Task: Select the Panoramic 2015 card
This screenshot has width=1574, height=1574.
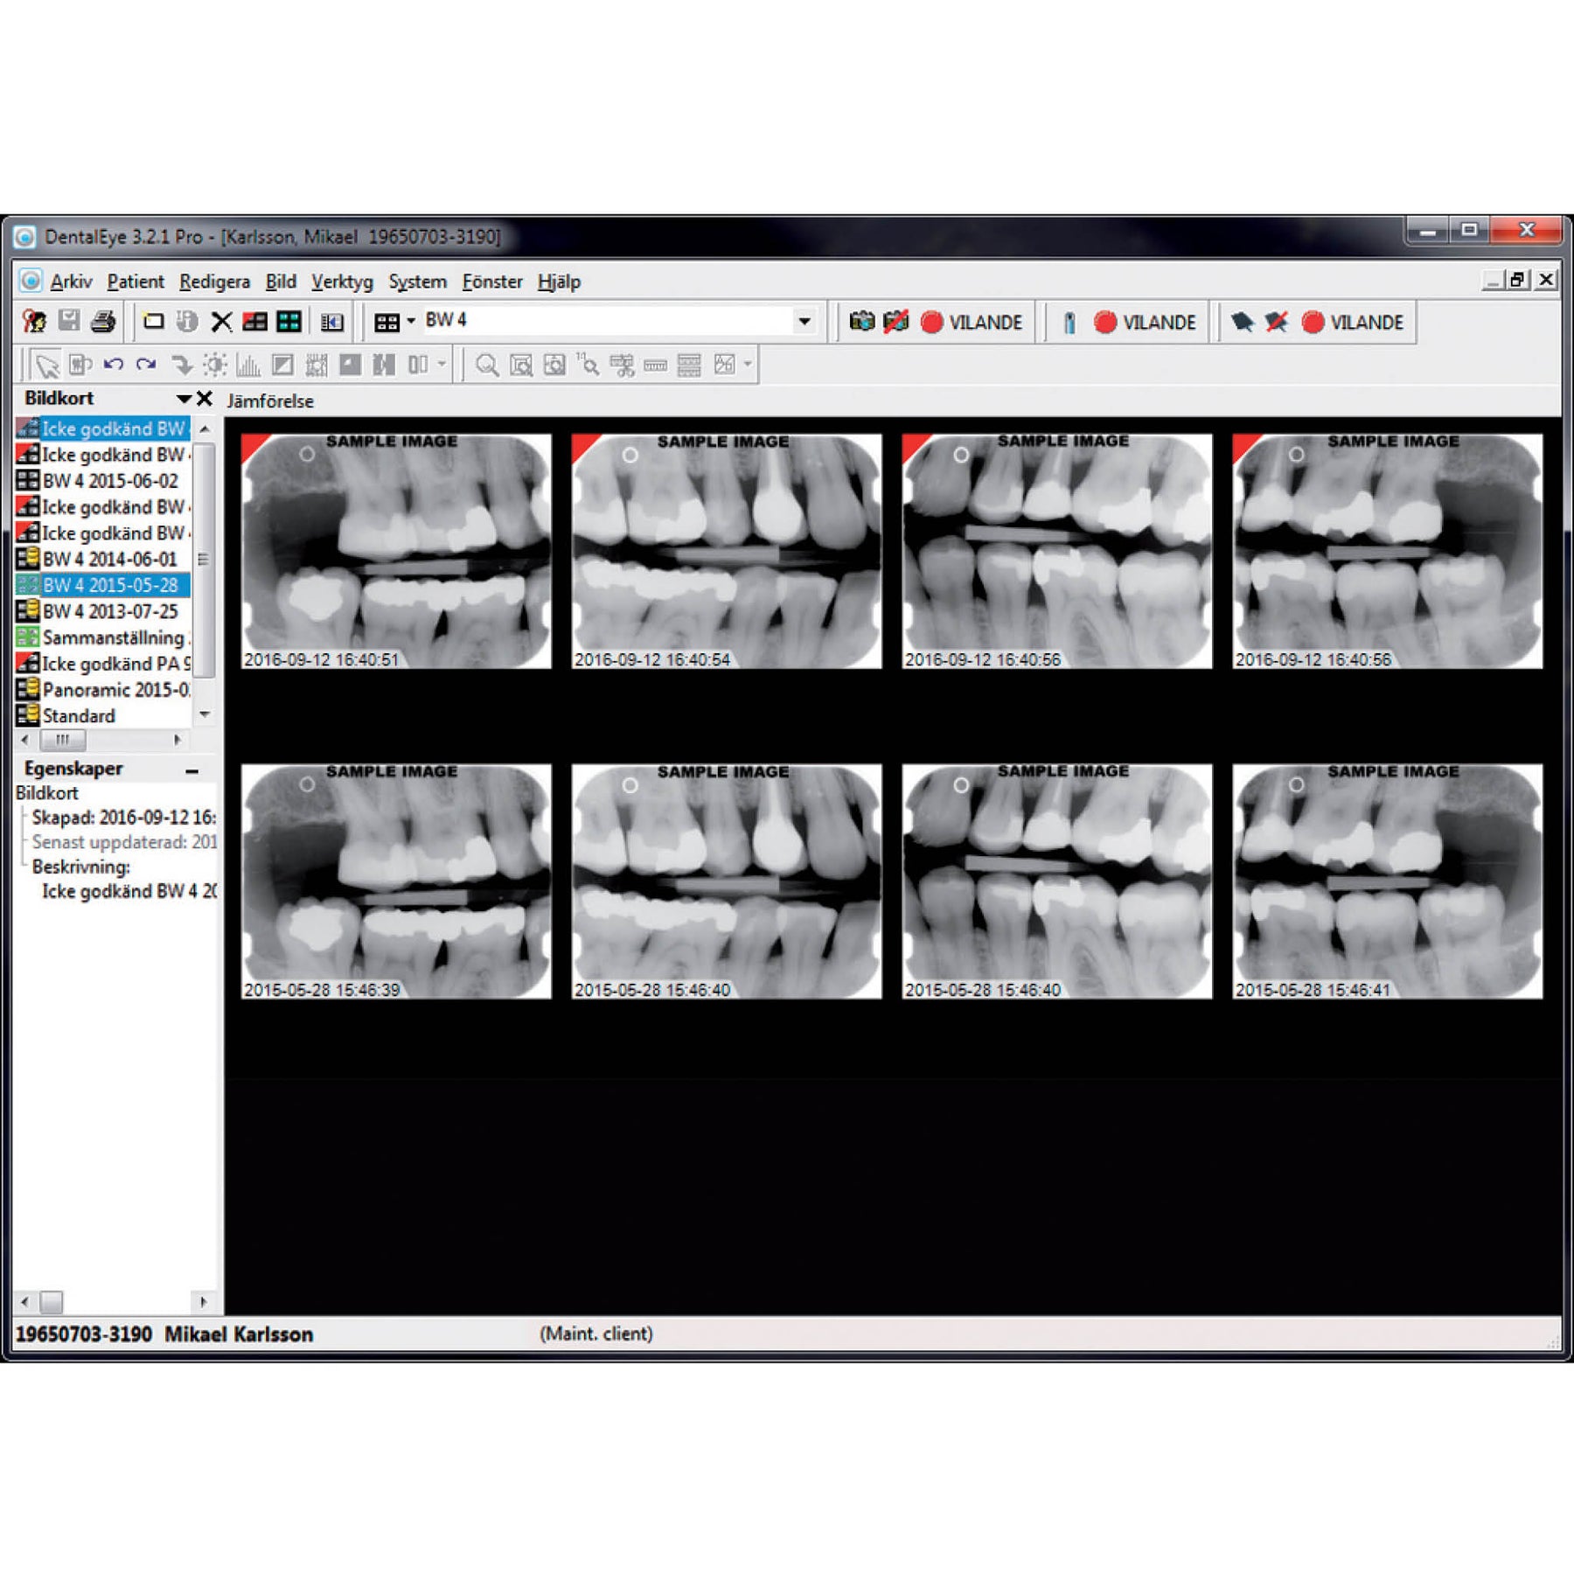Action: click(103, 689)
